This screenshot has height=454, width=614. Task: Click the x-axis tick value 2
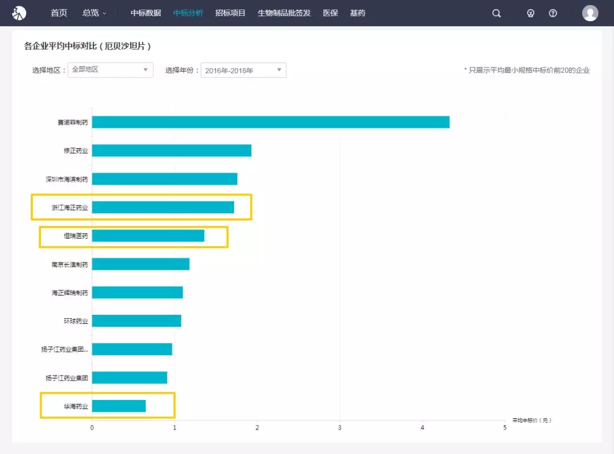point(258,428)
